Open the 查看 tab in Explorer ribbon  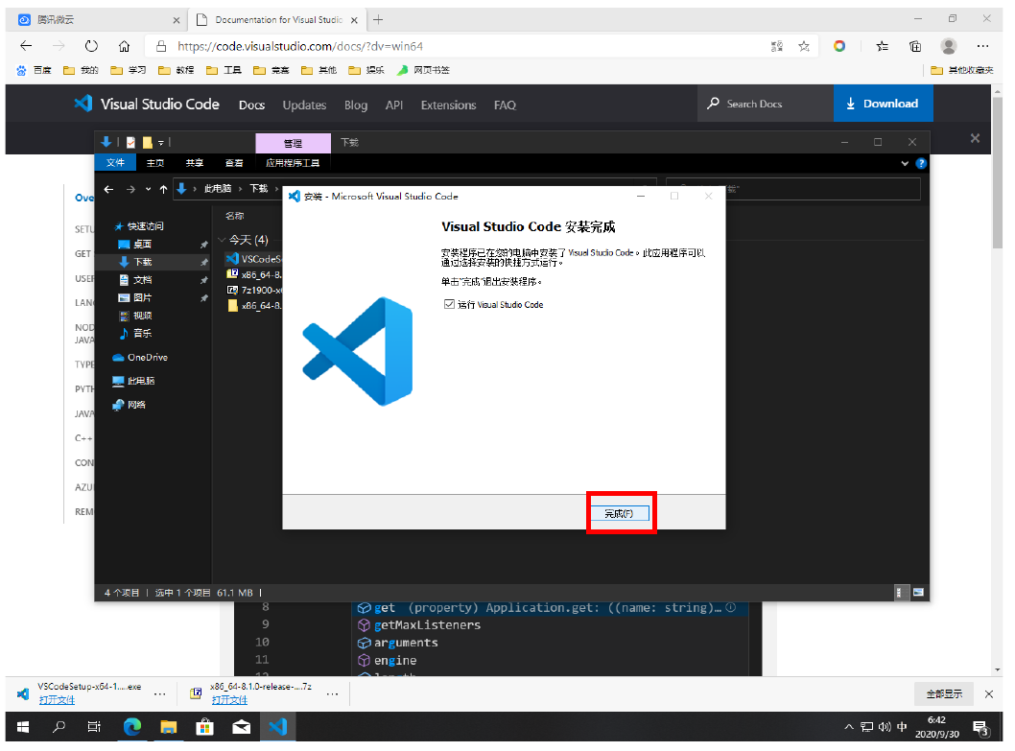pos(234,163)
